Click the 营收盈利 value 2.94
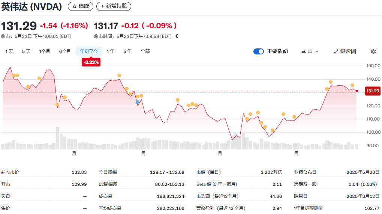The image size is (382, 214). 277,208
